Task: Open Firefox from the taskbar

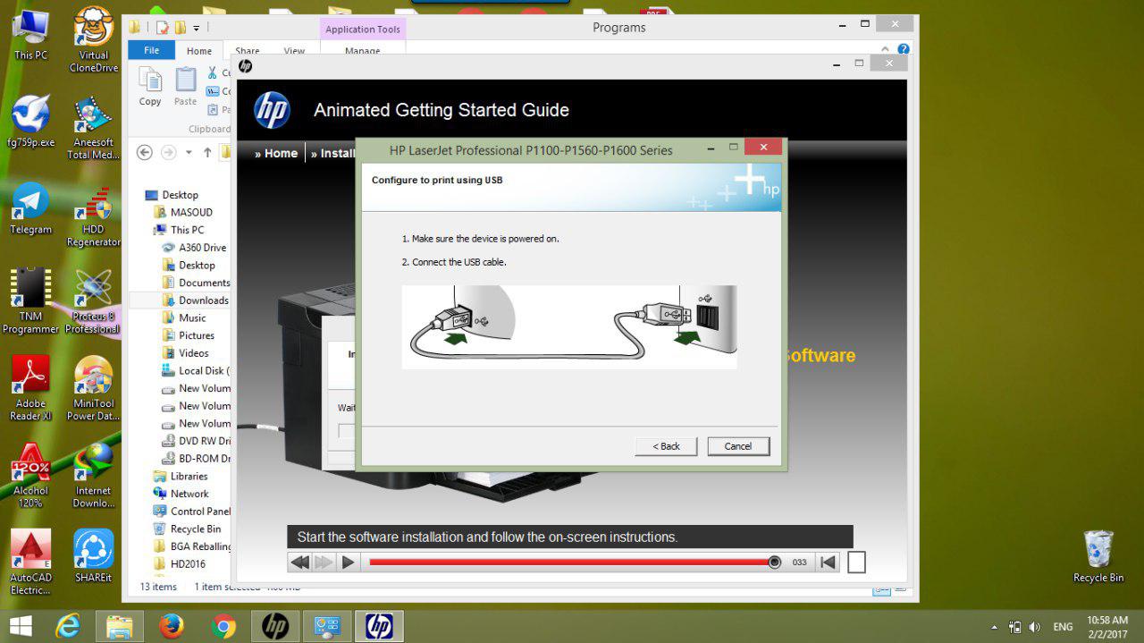Action: tap(171, 626)
